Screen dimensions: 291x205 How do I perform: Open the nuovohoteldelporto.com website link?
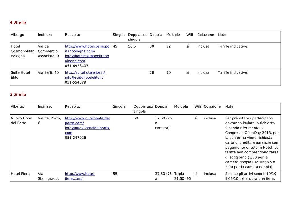click(x=87, y=121)
